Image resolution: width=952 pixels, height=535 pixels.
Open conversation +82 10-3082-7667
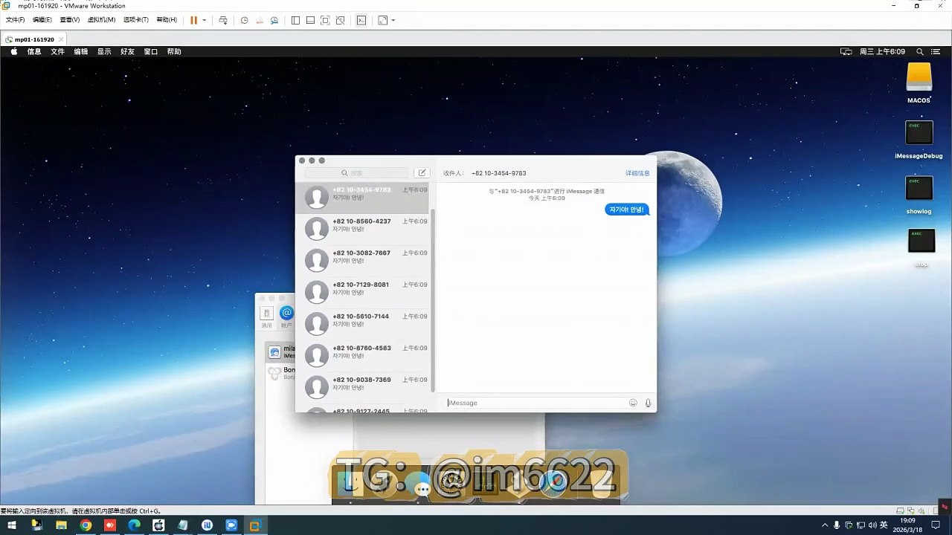click(x=364, y=261)
